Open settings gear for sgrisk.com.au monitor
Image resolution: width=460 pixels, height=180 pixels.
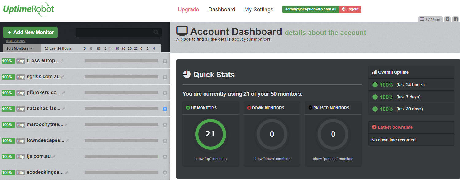(165, 77)
